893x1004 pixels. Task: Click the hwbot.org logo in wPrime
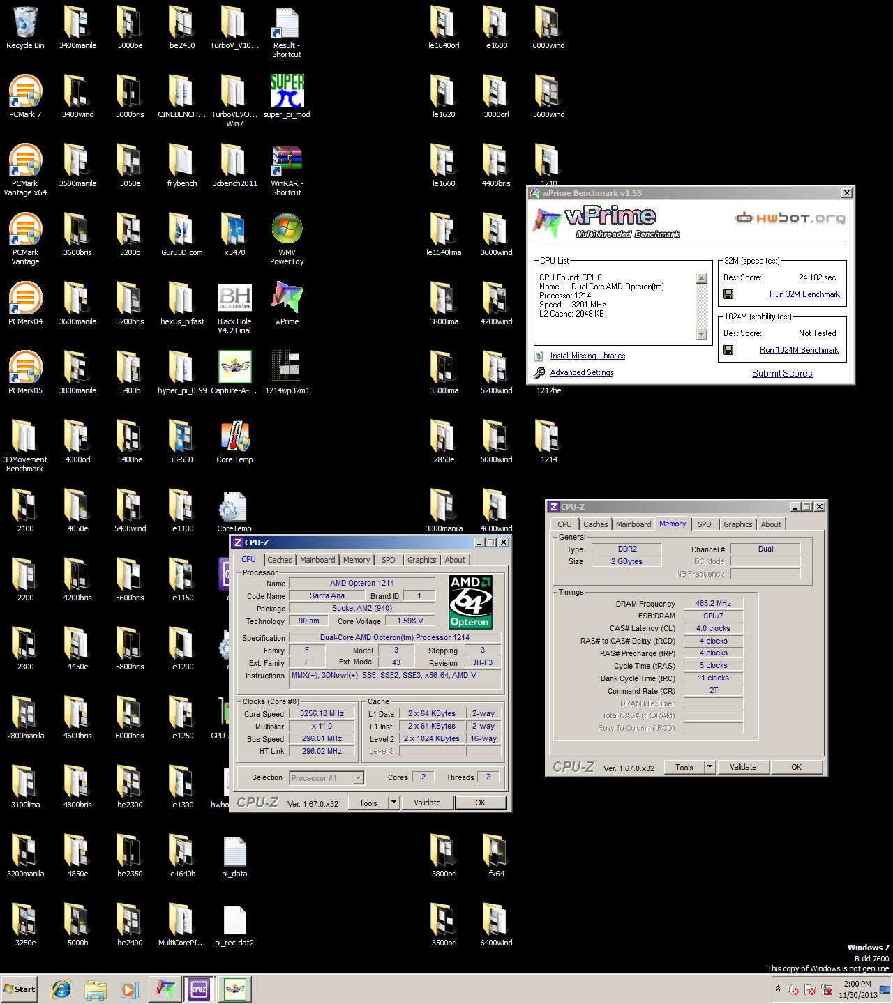790,218
